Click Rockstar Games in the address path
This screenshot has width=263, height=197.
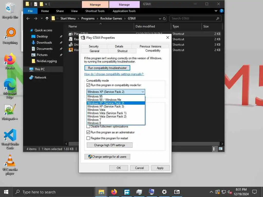coord(111,18)
